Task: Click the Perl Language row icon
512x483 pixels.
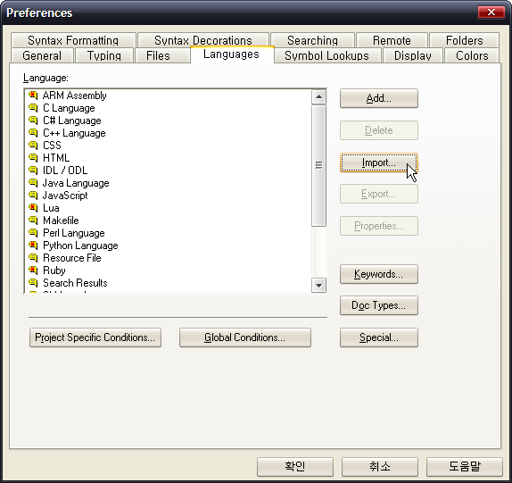Action: pyautogui.click(x=33, y=233)
